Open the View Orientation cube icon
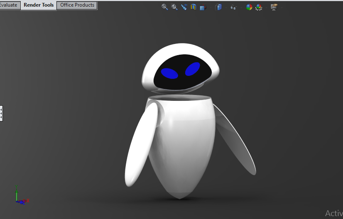 (203, 7)
